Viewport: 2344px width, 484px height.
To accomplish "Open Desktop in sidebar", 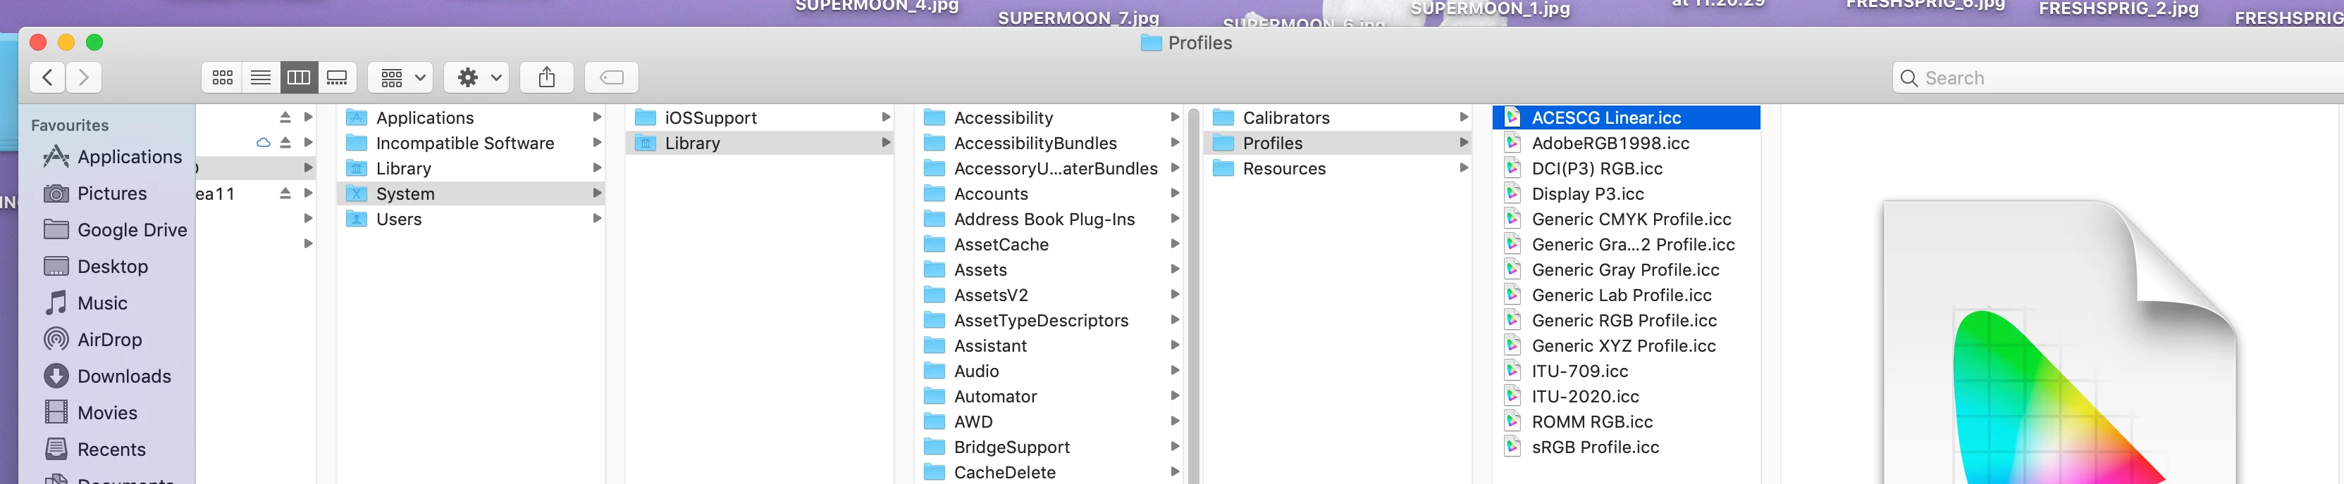I will click(96, 267).
